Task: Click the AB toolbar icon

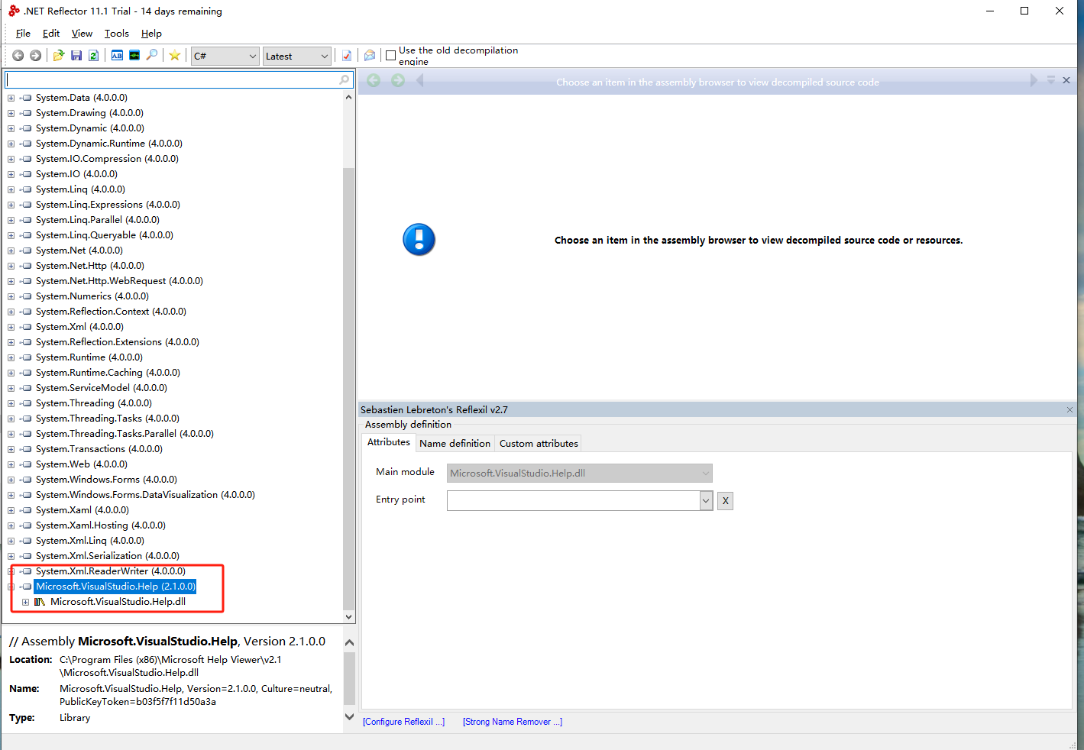Action: [x=117, y=56]
